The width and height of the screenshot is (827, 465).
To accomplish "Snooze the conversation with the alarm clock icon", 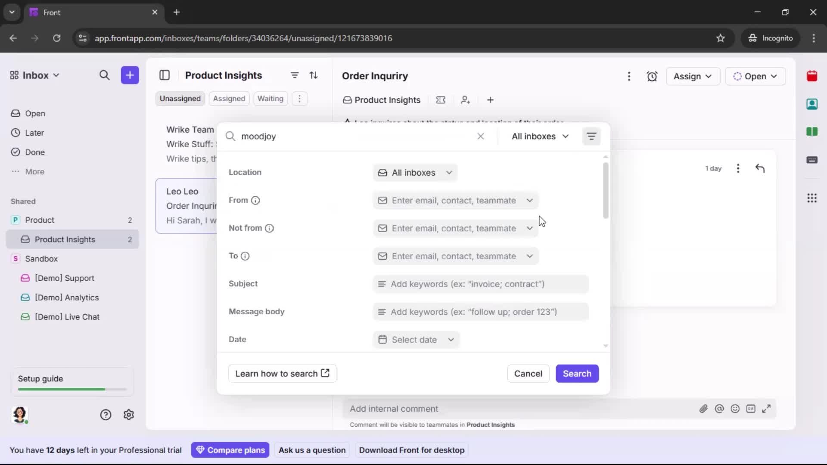I will coord(652,76).
